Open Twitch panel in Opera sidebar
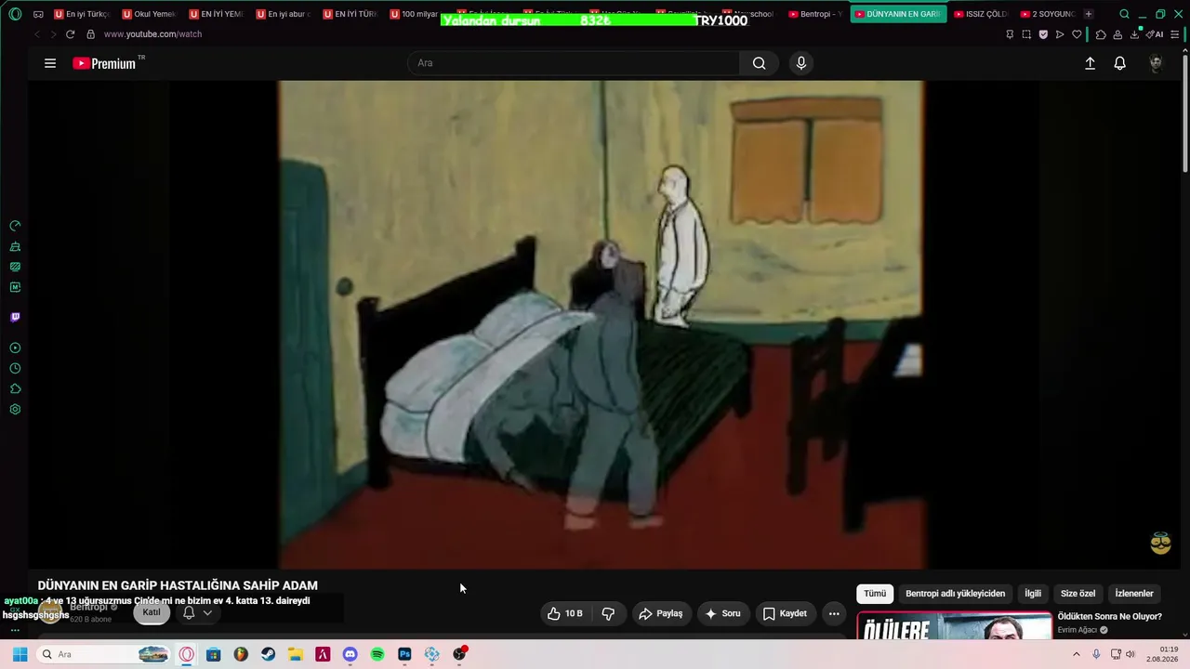The width and height of the screenshot is (1190, 669). click(15, 317)
